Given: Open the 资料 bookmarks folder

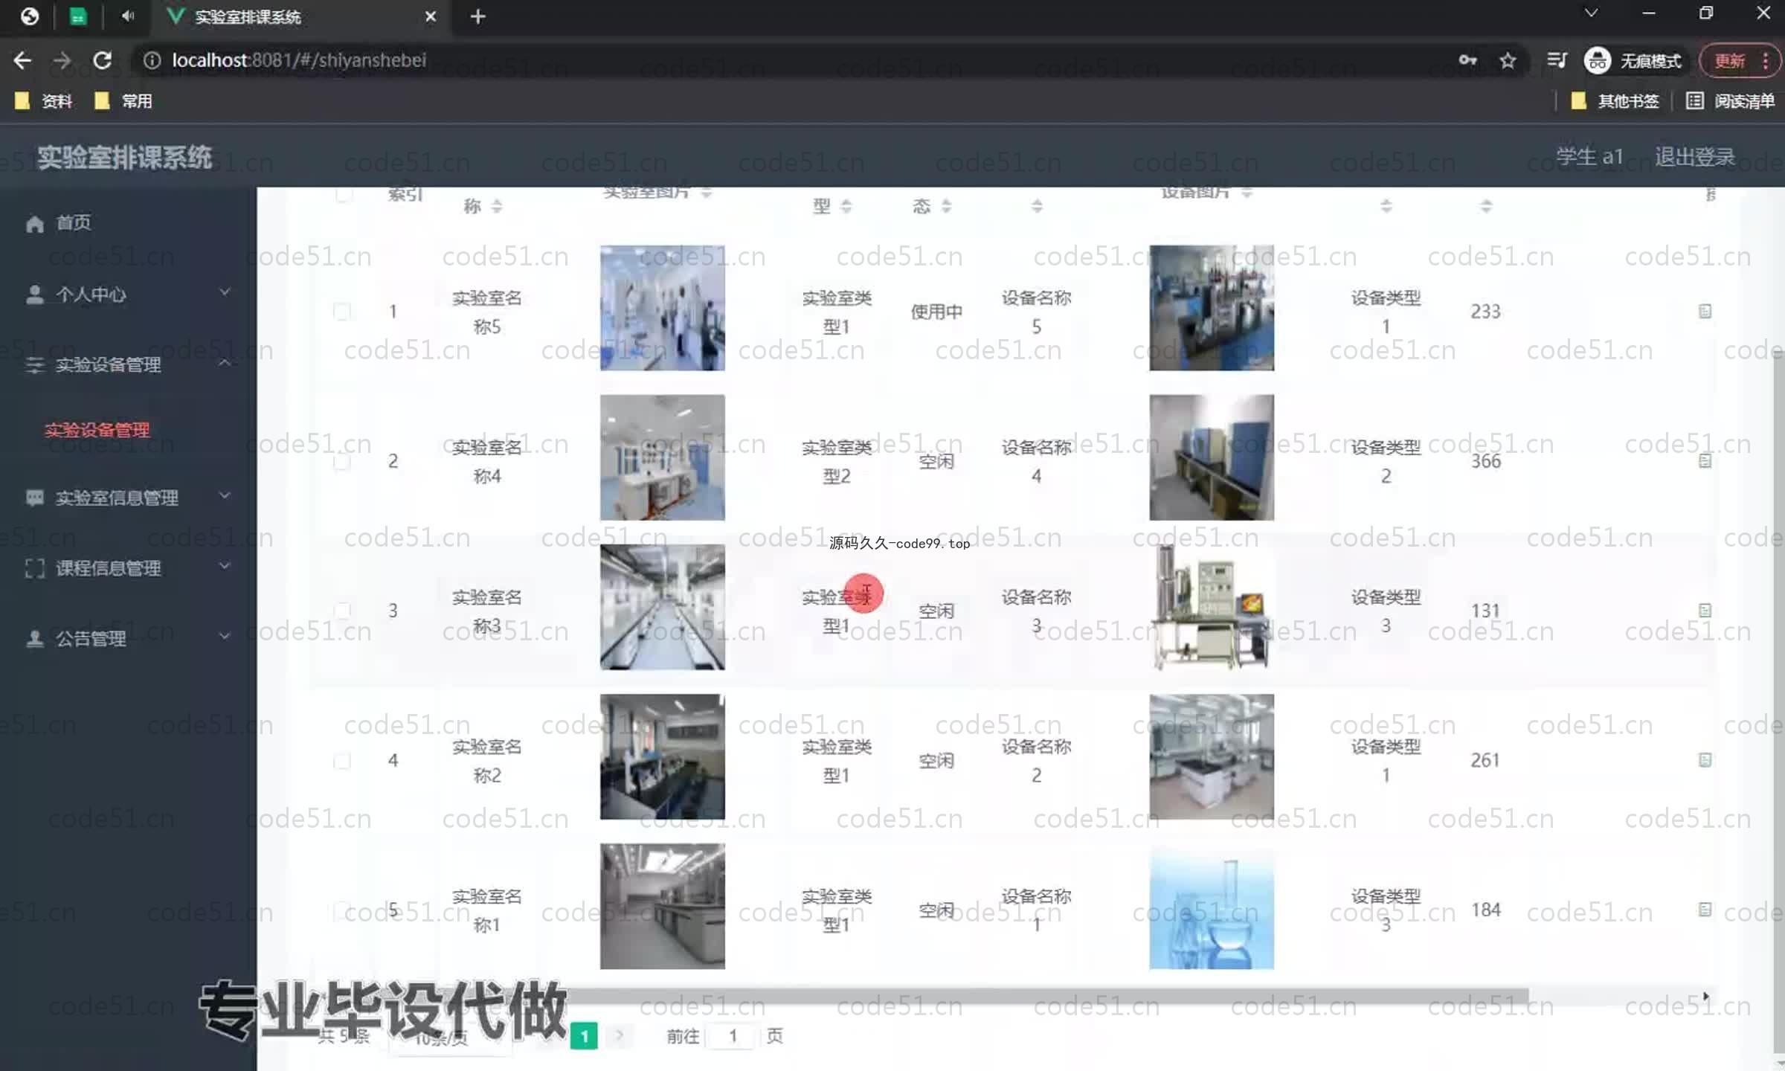Looking at the screenshot, I should click(44, 101).
